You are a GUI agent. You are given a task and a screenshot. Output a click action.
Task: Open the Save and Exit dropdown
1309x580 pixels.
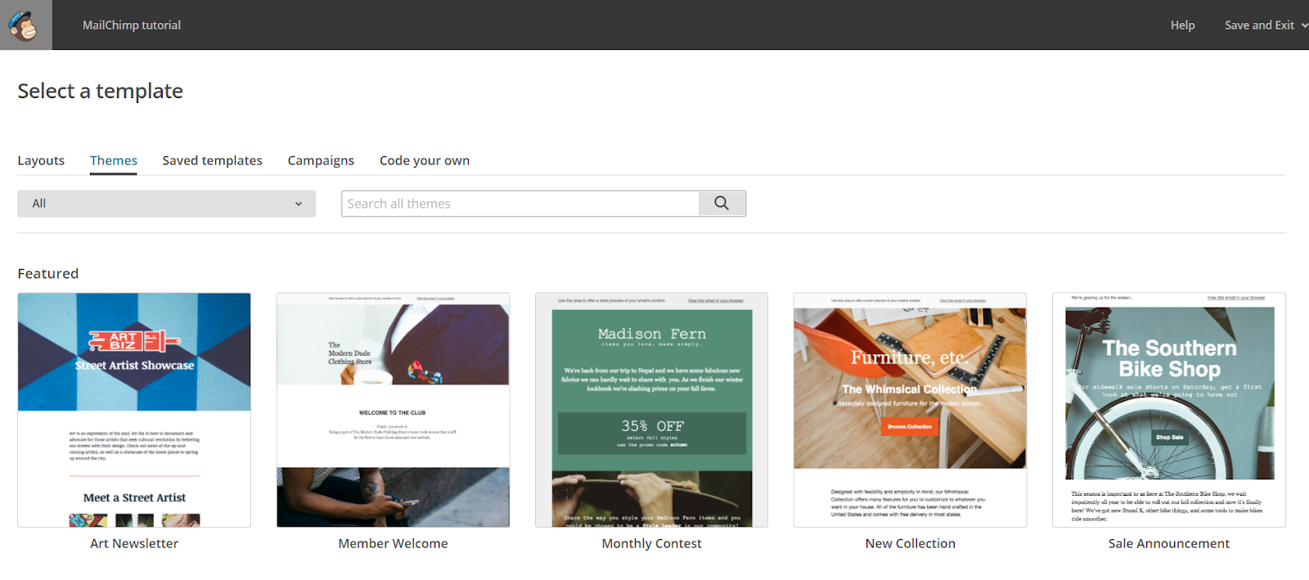[1266, 25]
